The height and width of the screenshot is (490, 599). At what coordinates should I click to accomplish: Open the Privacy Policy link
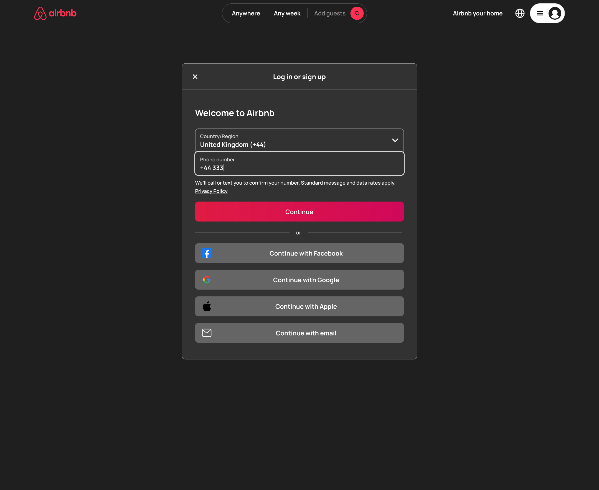(x=211, y=191)
